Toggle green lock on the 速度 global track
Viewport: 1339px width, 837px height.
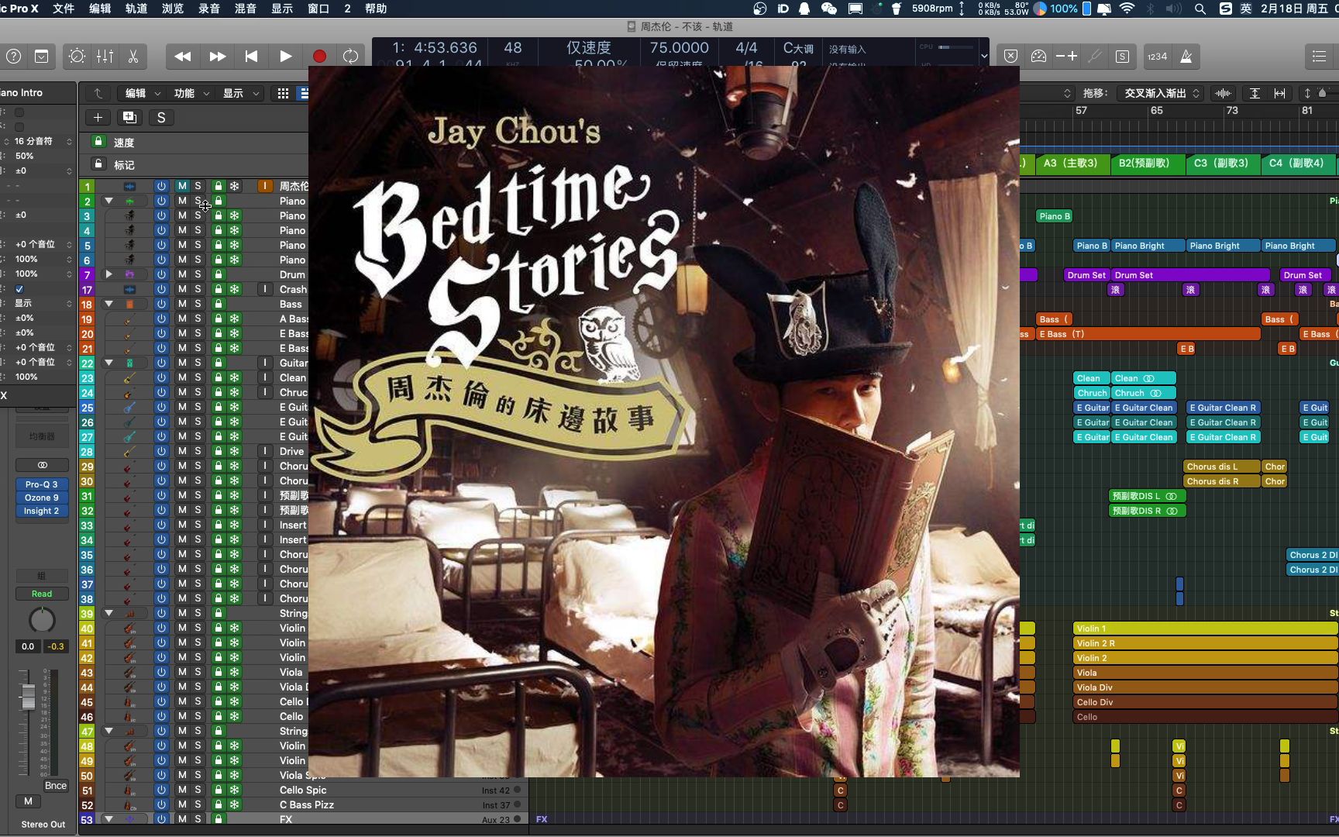pyautogui.click(x=98, y=141)
